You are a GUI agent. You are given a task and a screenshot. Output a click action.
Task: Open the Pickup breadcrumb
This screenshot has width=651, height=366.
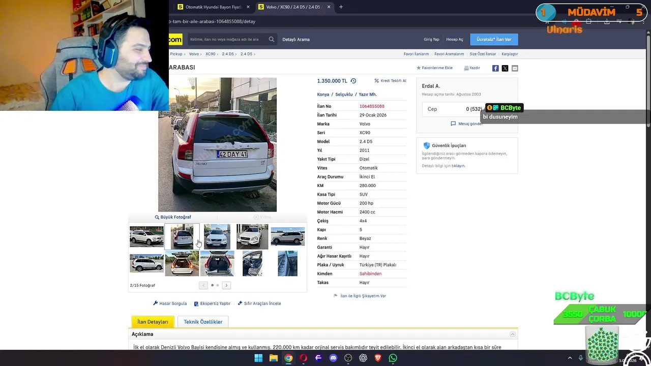tap(176, 54)
